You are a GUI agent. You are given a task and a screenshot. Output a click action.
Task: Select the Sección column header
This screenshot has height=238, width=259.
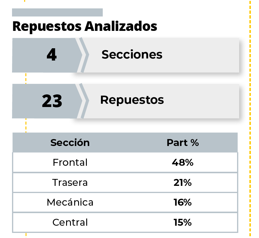(x=70, y=143)
